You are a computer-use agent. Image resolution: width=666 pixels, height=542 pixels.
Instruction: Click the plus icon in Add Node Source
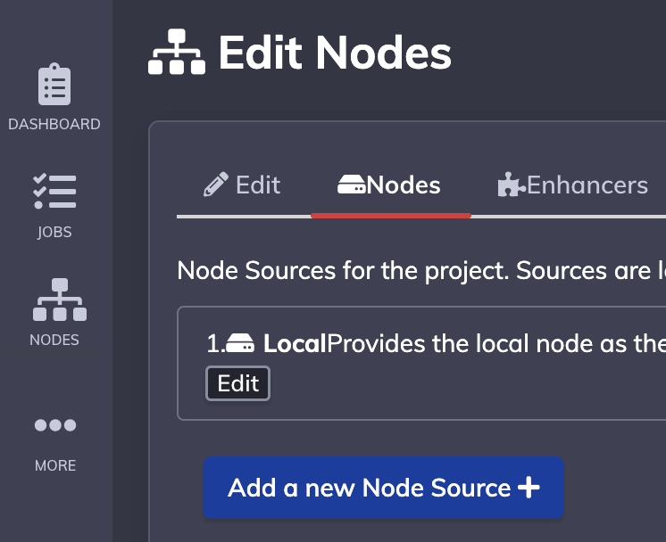pos(529,488)
